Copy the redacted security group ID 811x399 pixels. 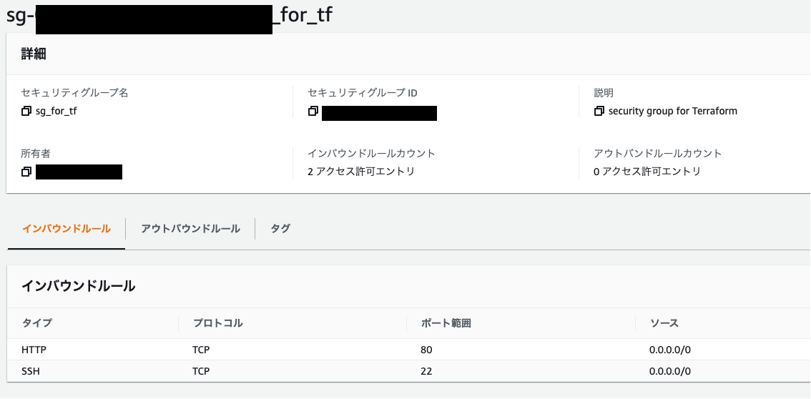pyautogui.click(x=313, y=112)
